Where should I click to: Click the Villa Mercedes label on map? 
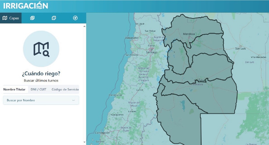[x=258, y=57]
